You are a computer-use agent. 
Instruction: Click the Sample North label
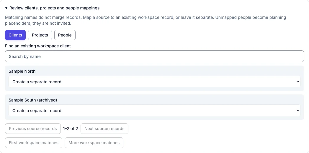(22, 71)
